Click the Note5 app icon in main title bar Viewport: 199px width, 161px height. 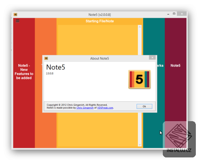pos(16,14)
